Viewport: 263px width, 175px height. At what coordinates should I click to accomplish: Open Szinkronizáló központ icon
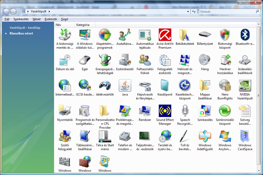(225, 111)
